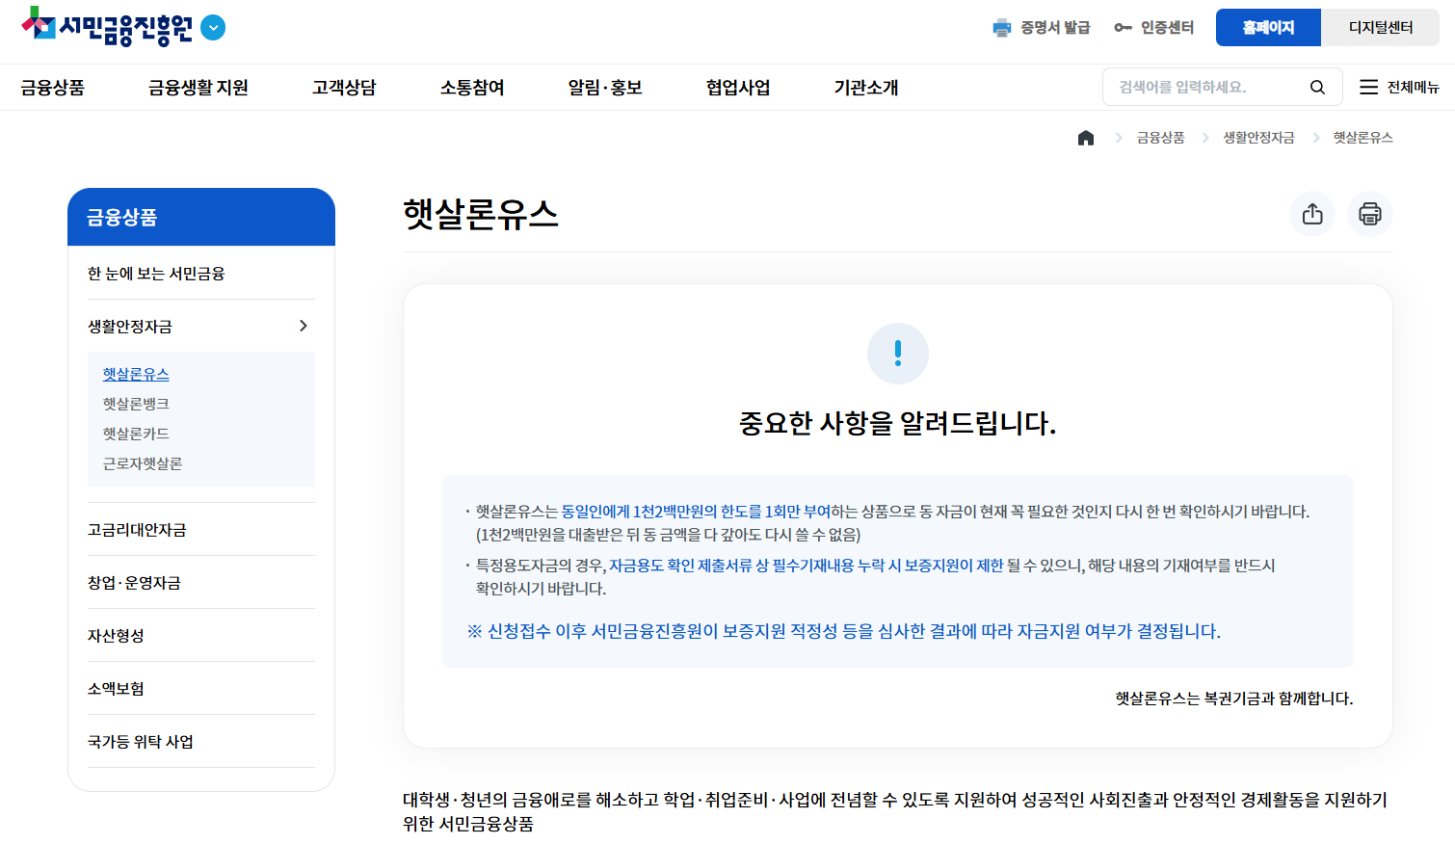The width and height of the screenshot is (1455, 844).
Task: Click the 햇살론유스 page heading
Action: [x=481, y=214]
